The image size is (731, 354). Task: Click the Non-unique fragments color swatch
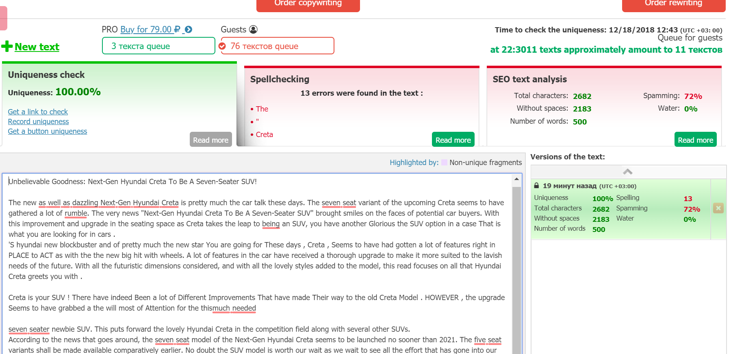coord(444,163)
